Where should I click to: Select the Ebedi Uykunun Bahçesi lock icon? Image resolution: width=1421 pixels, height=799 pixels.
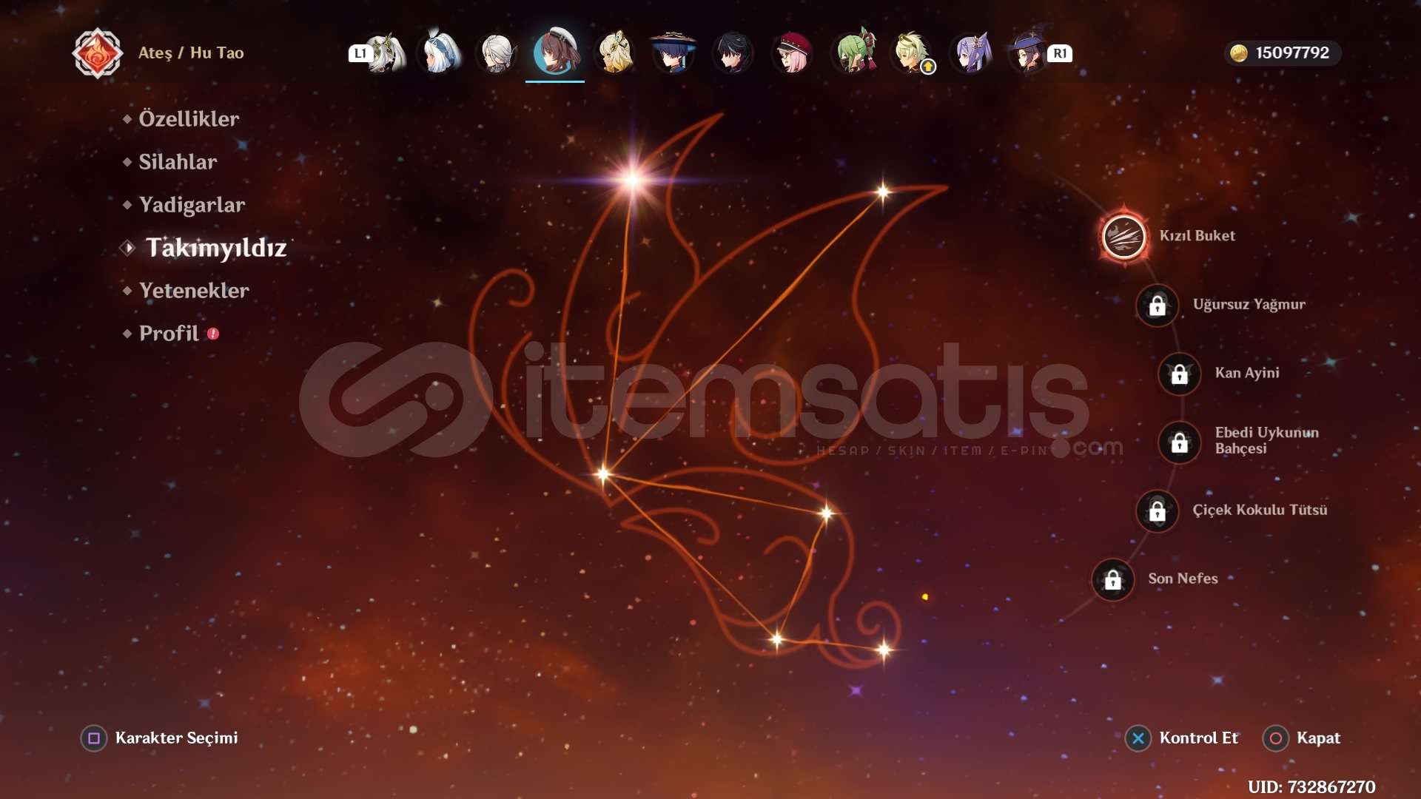coord(1180,442)
